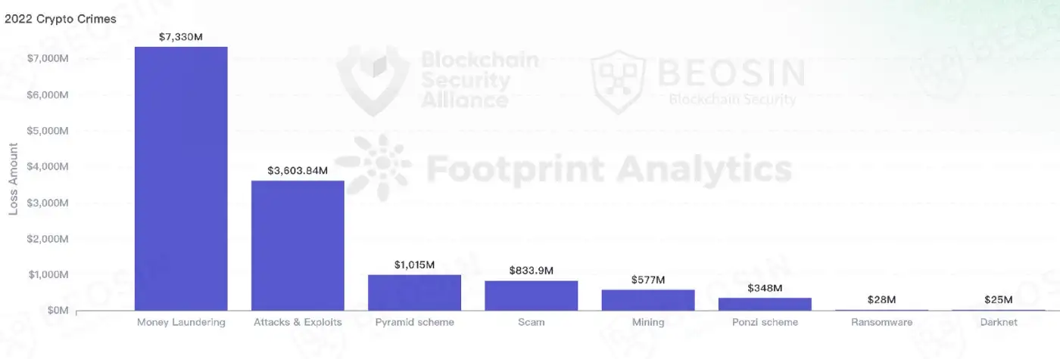Click the Footprint Analytics watermark text
This screenshot has width=1060, height=359.
[609, 166]
